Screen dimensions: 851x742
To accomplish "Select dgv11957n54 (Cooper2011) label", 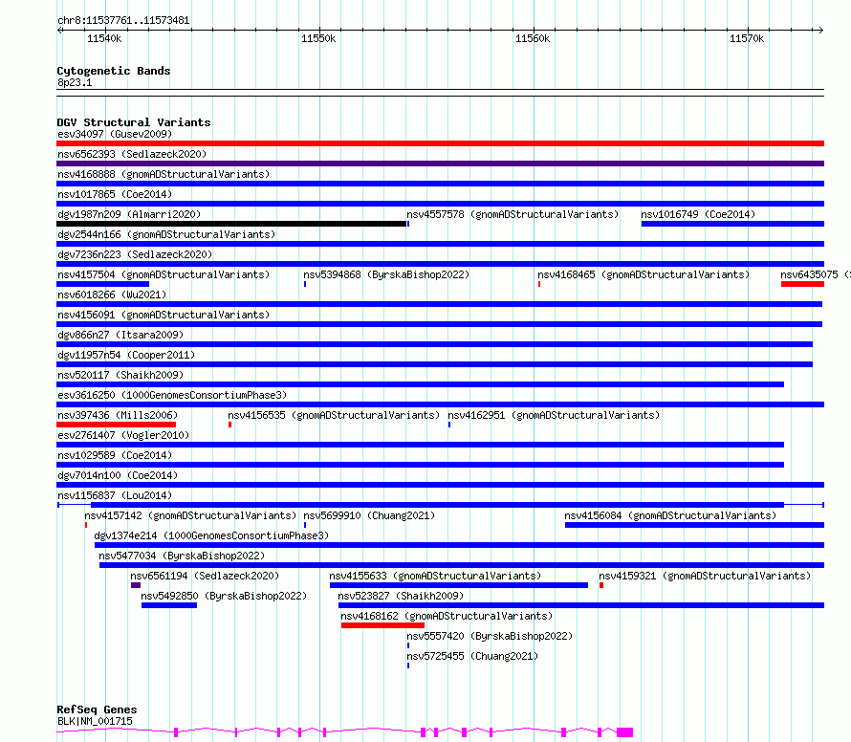I will pyautogui.click(x=126, y=355).
